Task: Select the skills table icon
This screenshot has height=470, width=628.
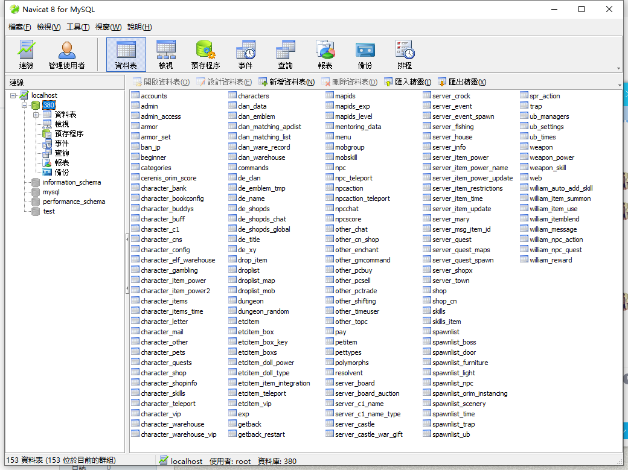Action: pos(427,311)
